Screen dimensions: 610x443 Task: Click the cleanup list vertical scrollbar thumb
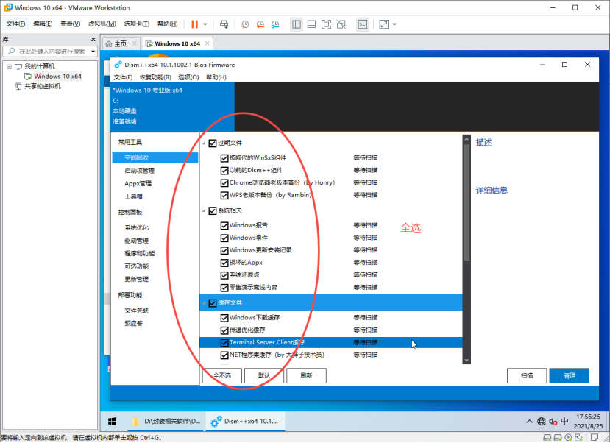click(467, 202)
